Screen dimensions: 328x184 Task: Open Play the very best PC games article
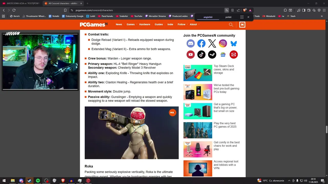[225, 125]
